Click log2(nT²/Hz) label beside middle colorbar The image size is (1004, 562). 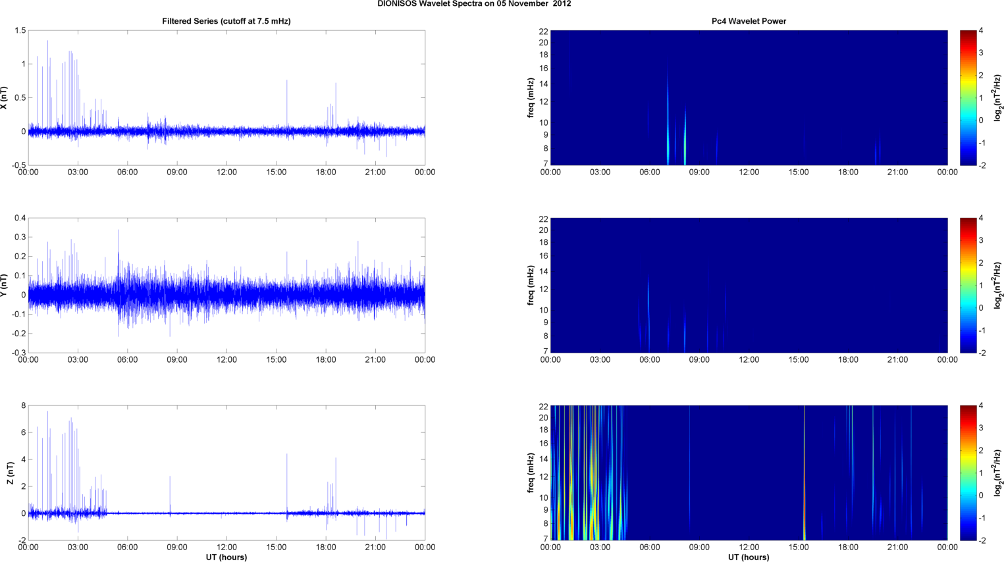[997, 286]
